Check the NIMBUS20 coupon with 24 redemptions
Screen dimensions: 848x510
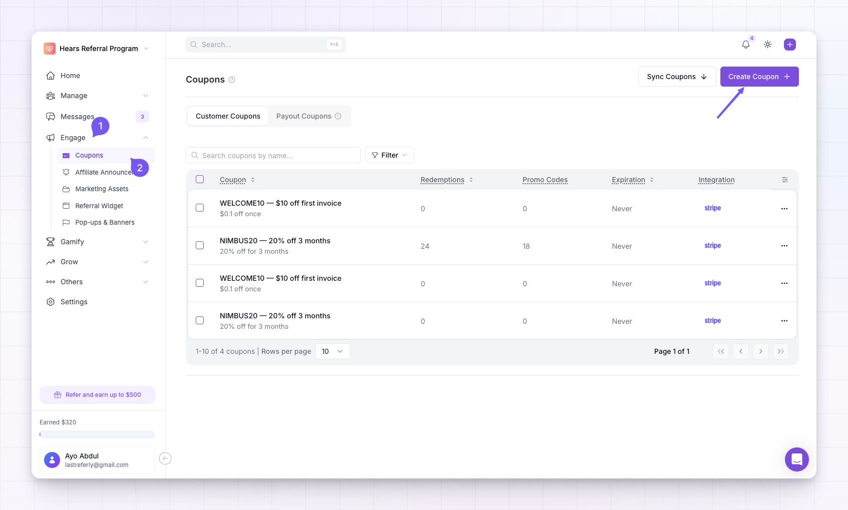tap(200, 245)
